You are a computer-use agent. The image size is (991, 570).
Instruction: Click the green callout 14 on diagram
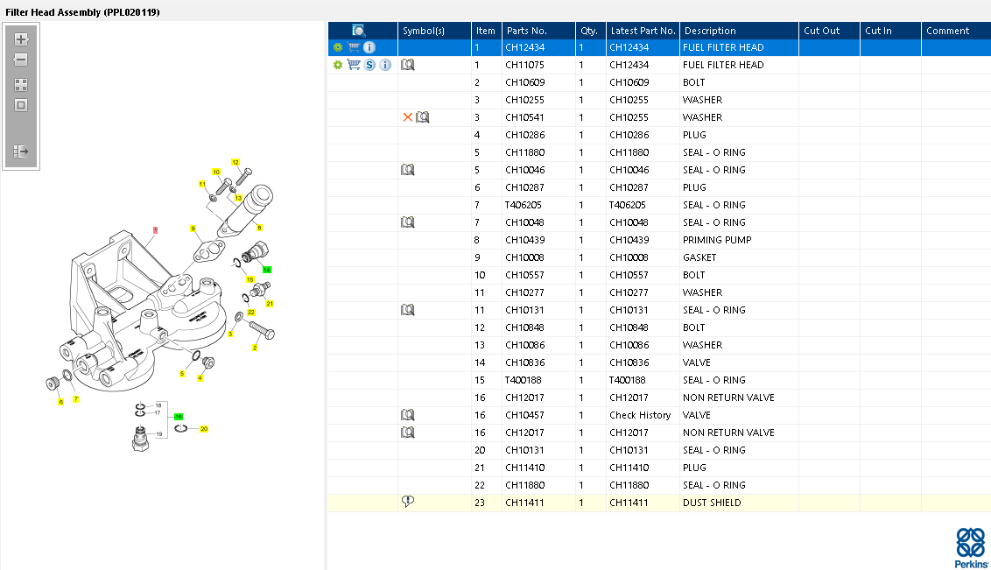pyautogui.click(x=267, y=270)
